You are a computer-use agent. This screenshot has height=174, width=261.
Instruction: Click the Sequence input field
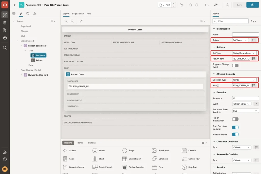(245, 98)
